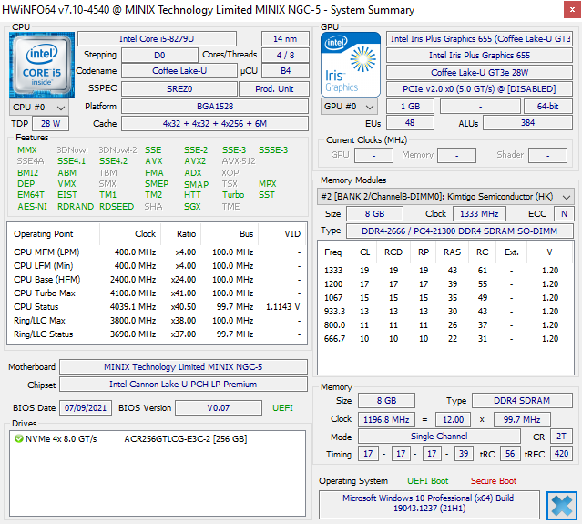The width and height of the screenshot is (582, 524).
Task: Click the GPU memory 1 GB field
Action: coord(410,107)
